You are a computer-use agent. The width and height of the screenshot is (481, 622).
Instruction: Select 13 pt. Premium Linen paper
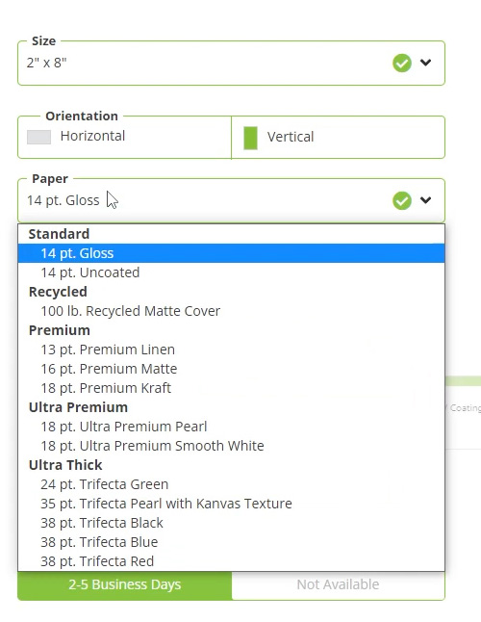[232, 350]
